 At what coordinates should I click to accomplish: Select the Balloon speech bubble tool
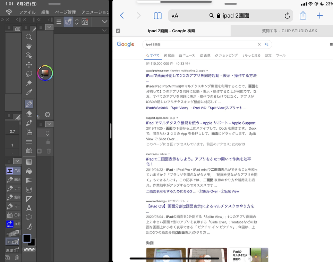pos(29,217)
